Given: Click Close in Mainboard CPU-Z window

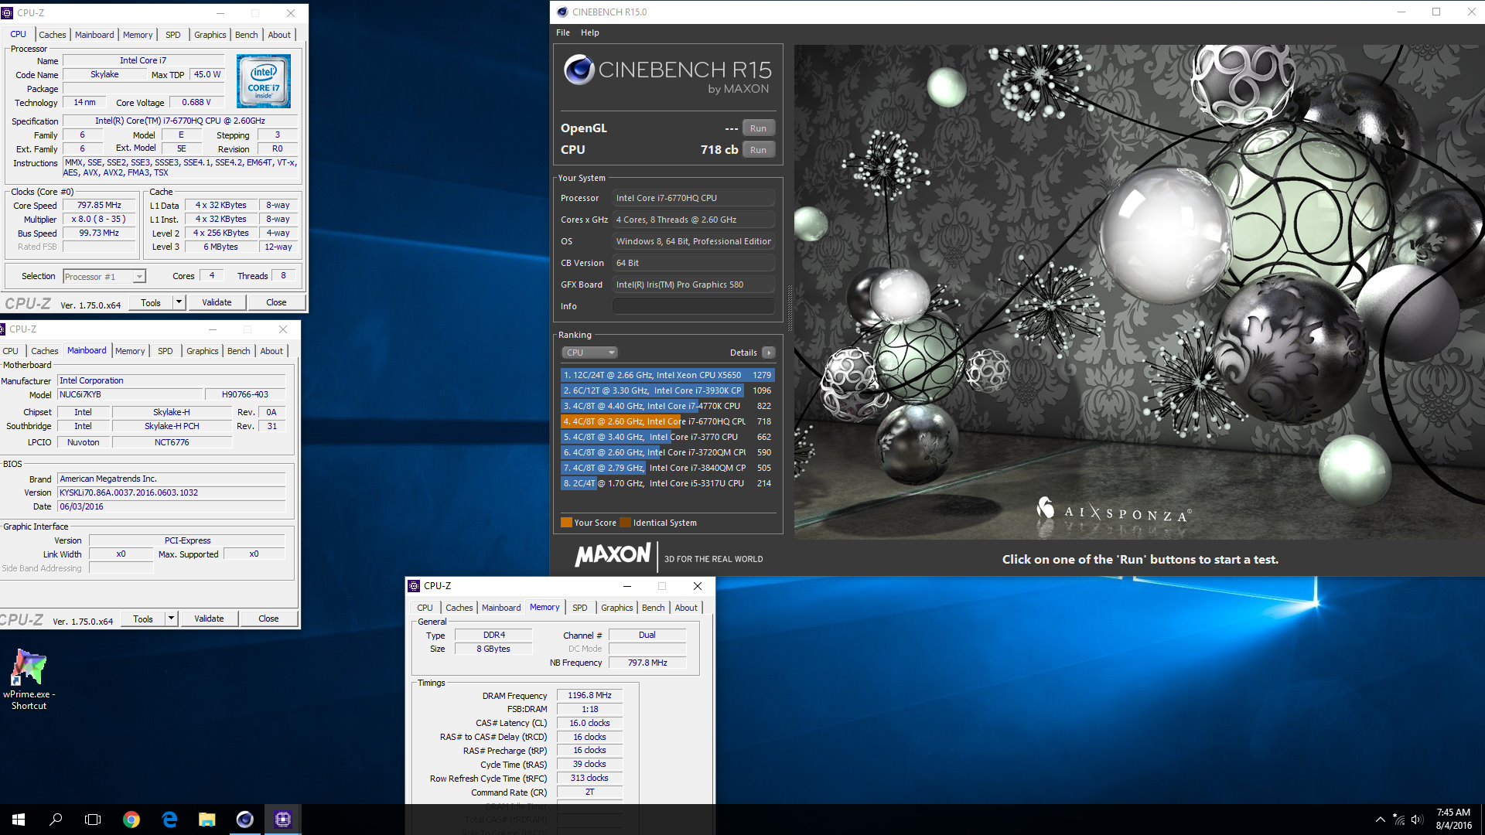Looking at the screenshot, I should [268, 619].
